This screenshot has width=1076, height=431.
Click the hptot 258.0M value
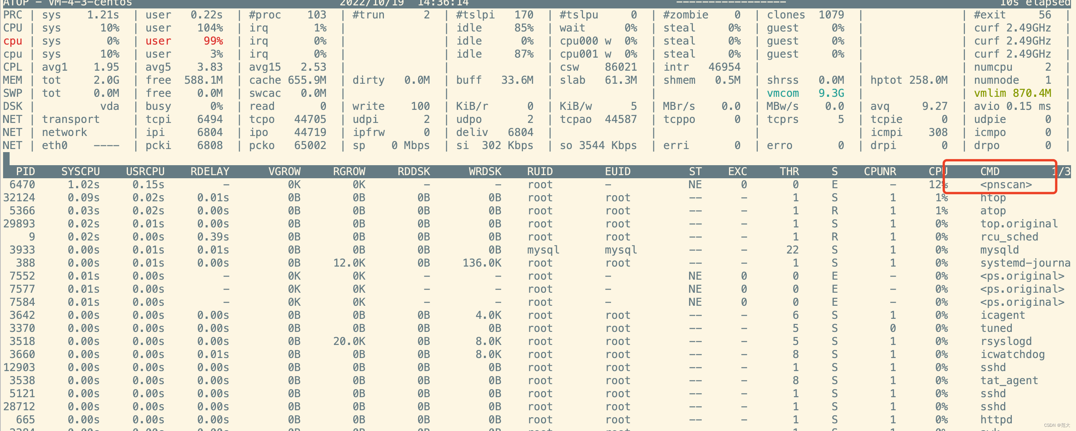(909, 80)
